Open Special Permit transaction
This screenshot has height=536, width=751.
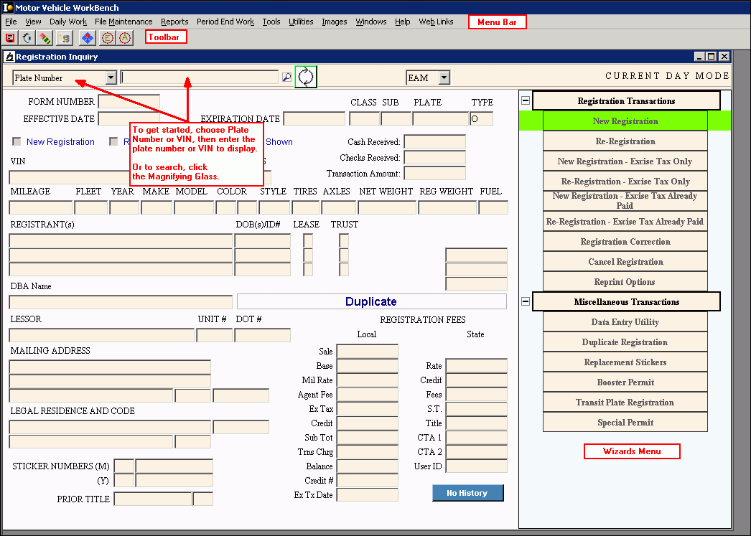[x=625, y=423]
